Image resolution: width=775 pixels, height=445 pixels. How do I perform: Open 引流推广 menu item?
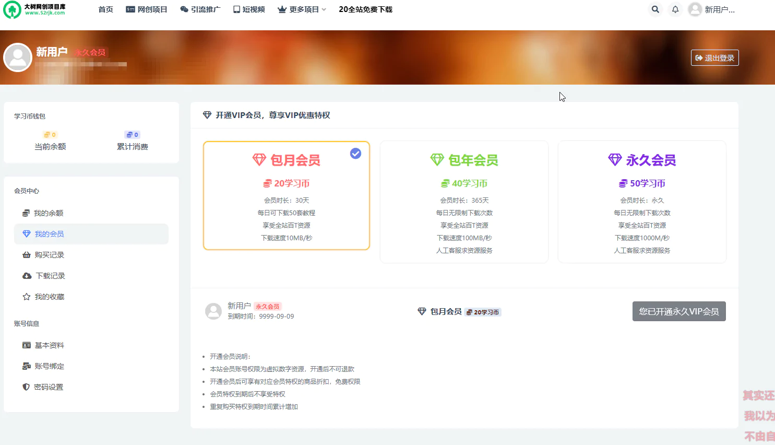coord(200,9)
